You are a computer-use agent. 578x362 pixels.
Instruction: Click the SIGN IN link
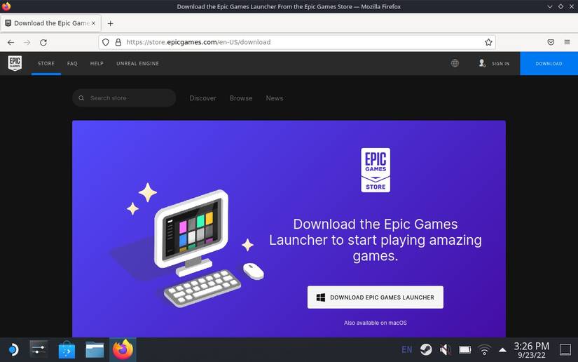(x=501, y=63)
